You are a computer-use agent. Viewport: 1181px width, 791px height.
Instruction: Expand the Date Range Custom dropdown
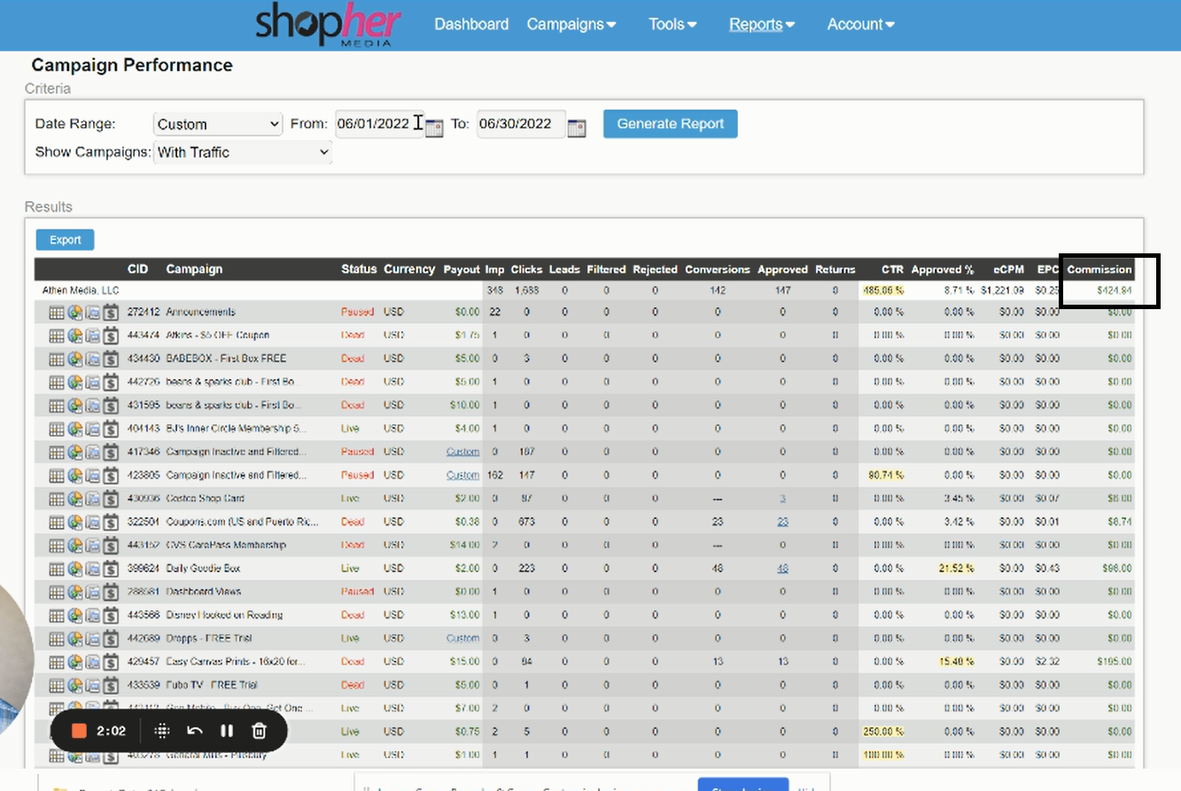[218, 124]
